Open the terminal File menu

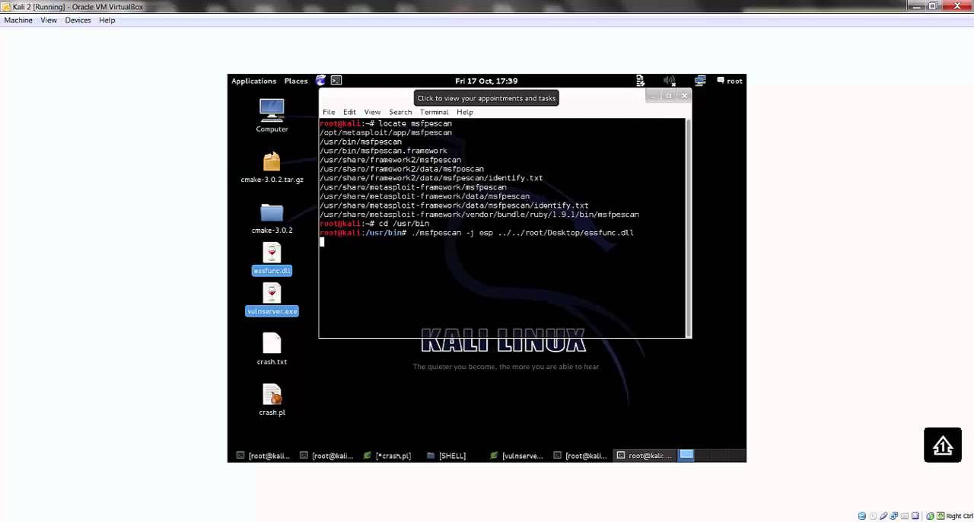pos(329,112)
